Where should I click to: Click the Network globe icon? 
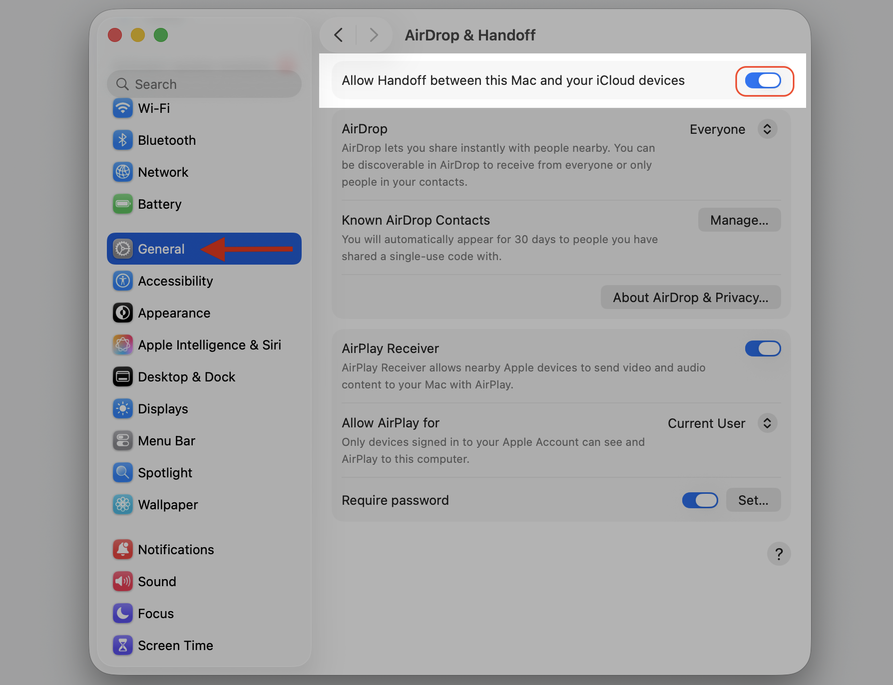[x=122, y=172]
